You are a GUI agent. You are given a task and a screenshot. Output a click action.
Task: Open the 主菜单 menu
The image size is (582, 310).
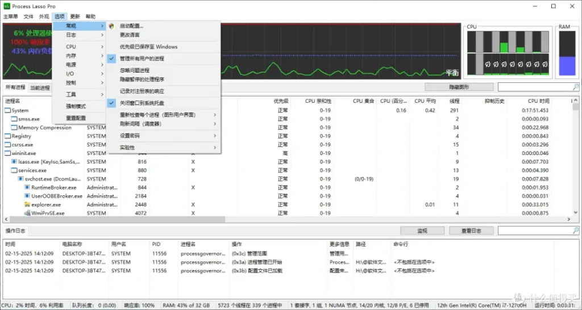coord(11,16)
